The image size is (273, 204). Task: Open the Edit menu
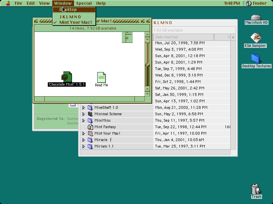tap(31, 3)
